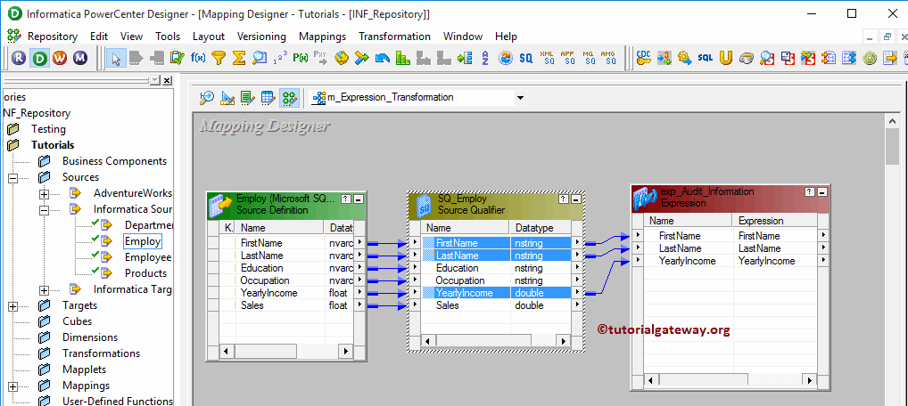Add the CDC key transformation icon
The height and width of the screenshot is (406, 908).
point(643,58)
